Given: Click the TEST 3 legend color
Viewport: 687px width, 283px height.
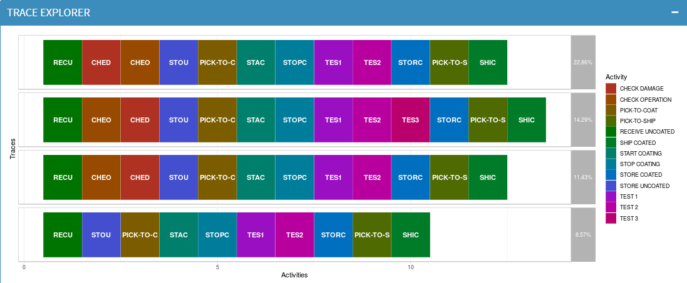Looking at the screenshot, I should [611, 218].
